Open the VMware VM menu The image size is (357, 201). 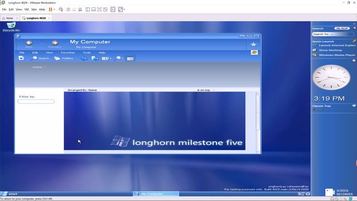(26, 9)
